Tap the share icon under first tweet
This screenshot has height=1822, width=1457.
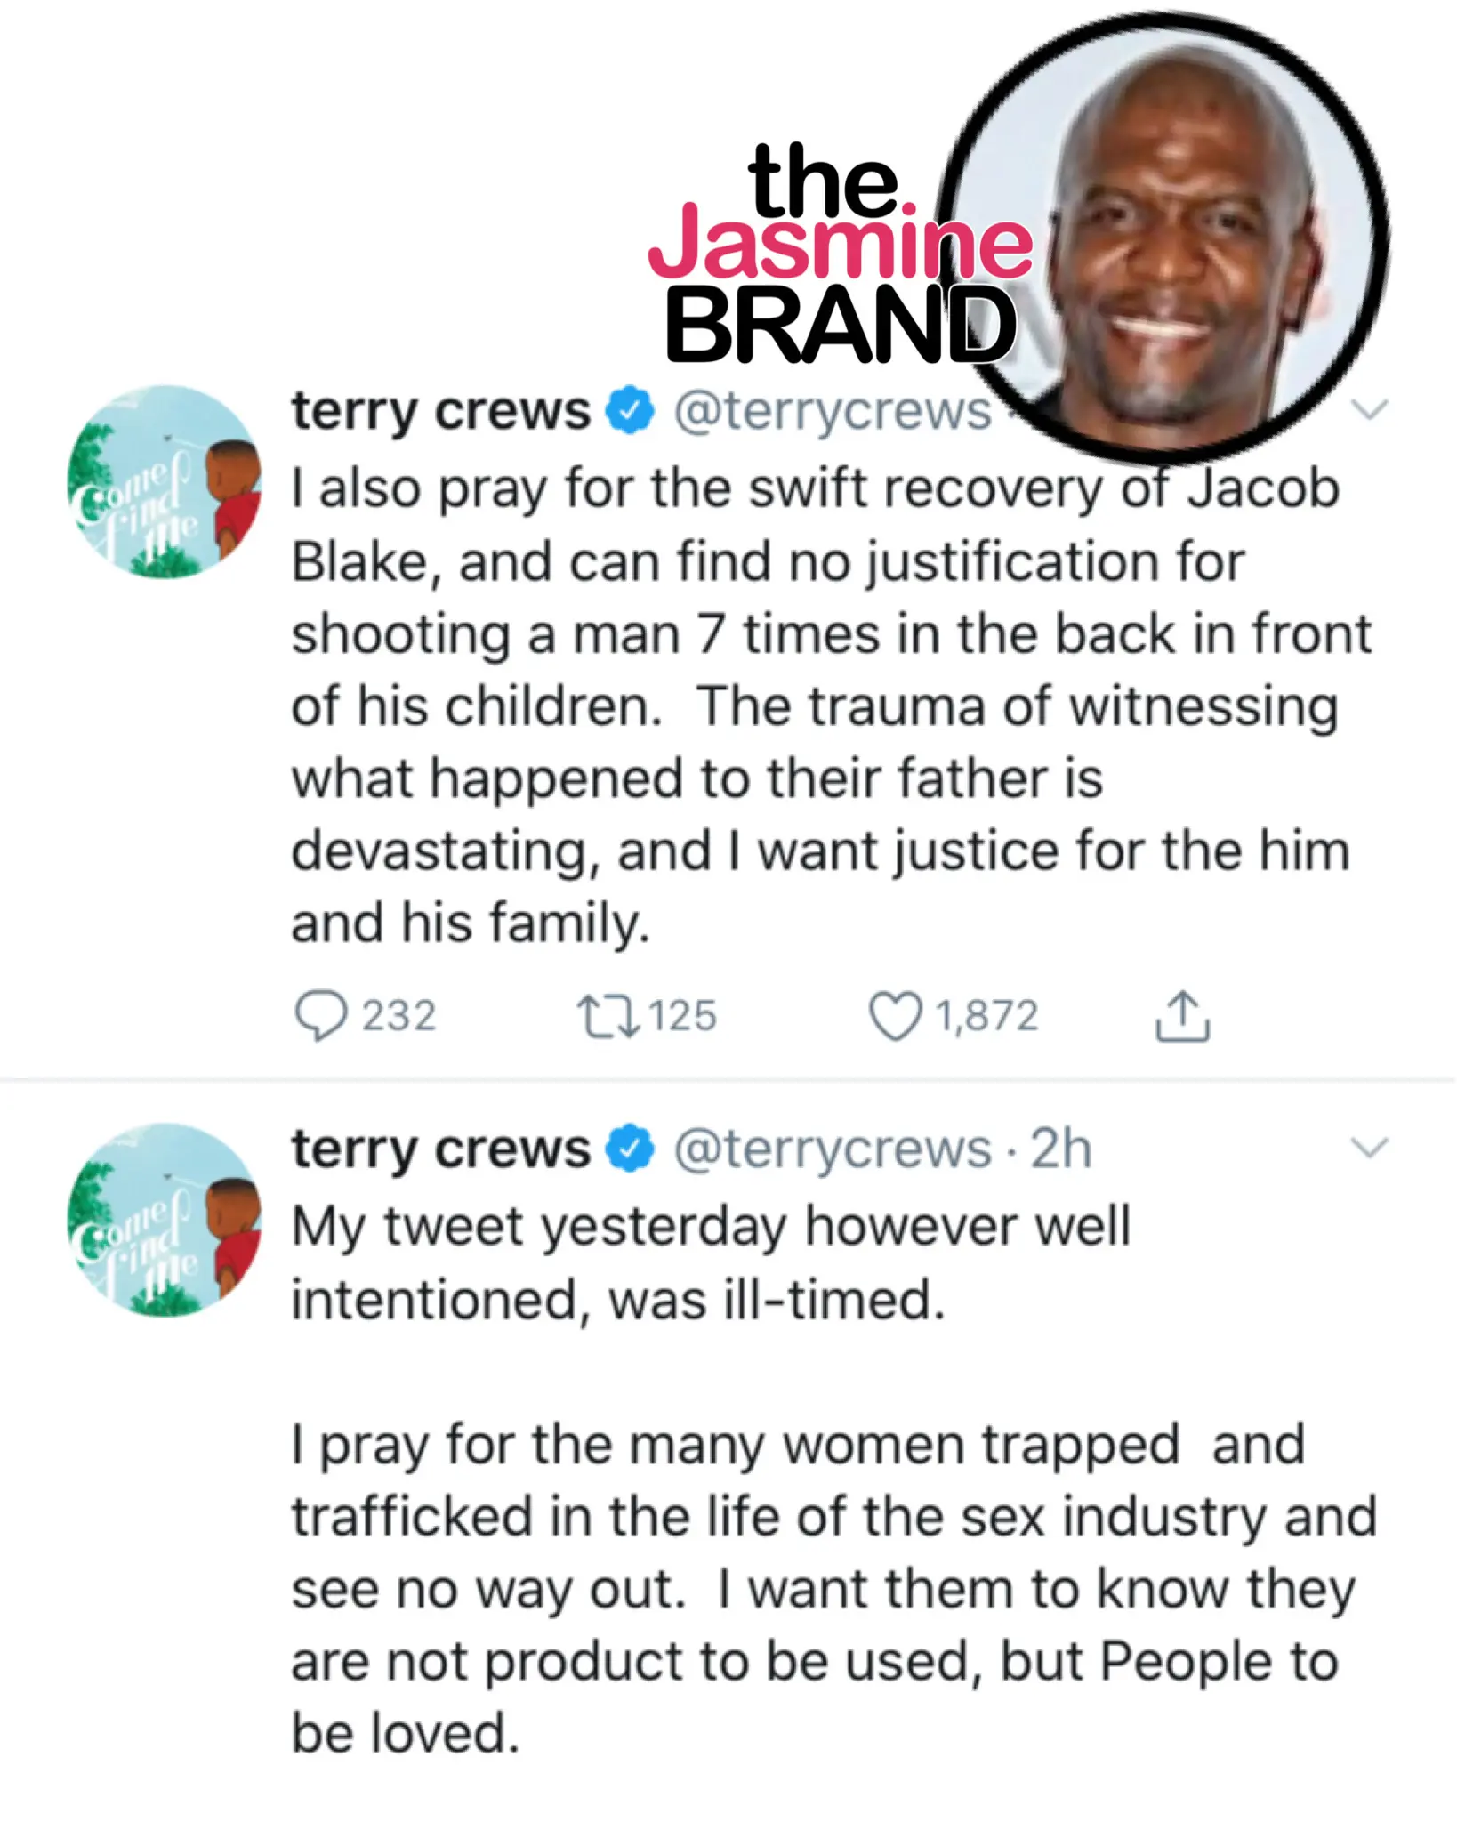(1182, 1016)
